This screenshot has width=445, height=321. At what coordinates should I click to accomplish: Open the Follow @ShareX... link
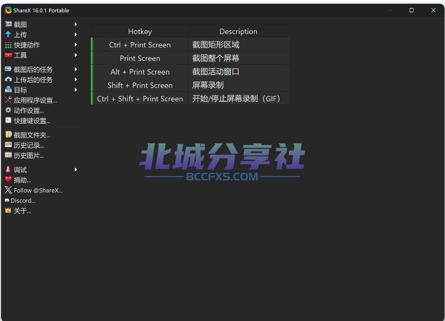(42, 190)
